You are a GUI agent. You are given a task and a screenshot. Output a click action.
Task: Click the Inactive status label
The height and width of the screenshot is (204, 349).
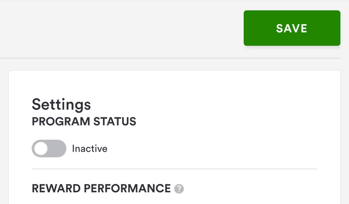89,149
